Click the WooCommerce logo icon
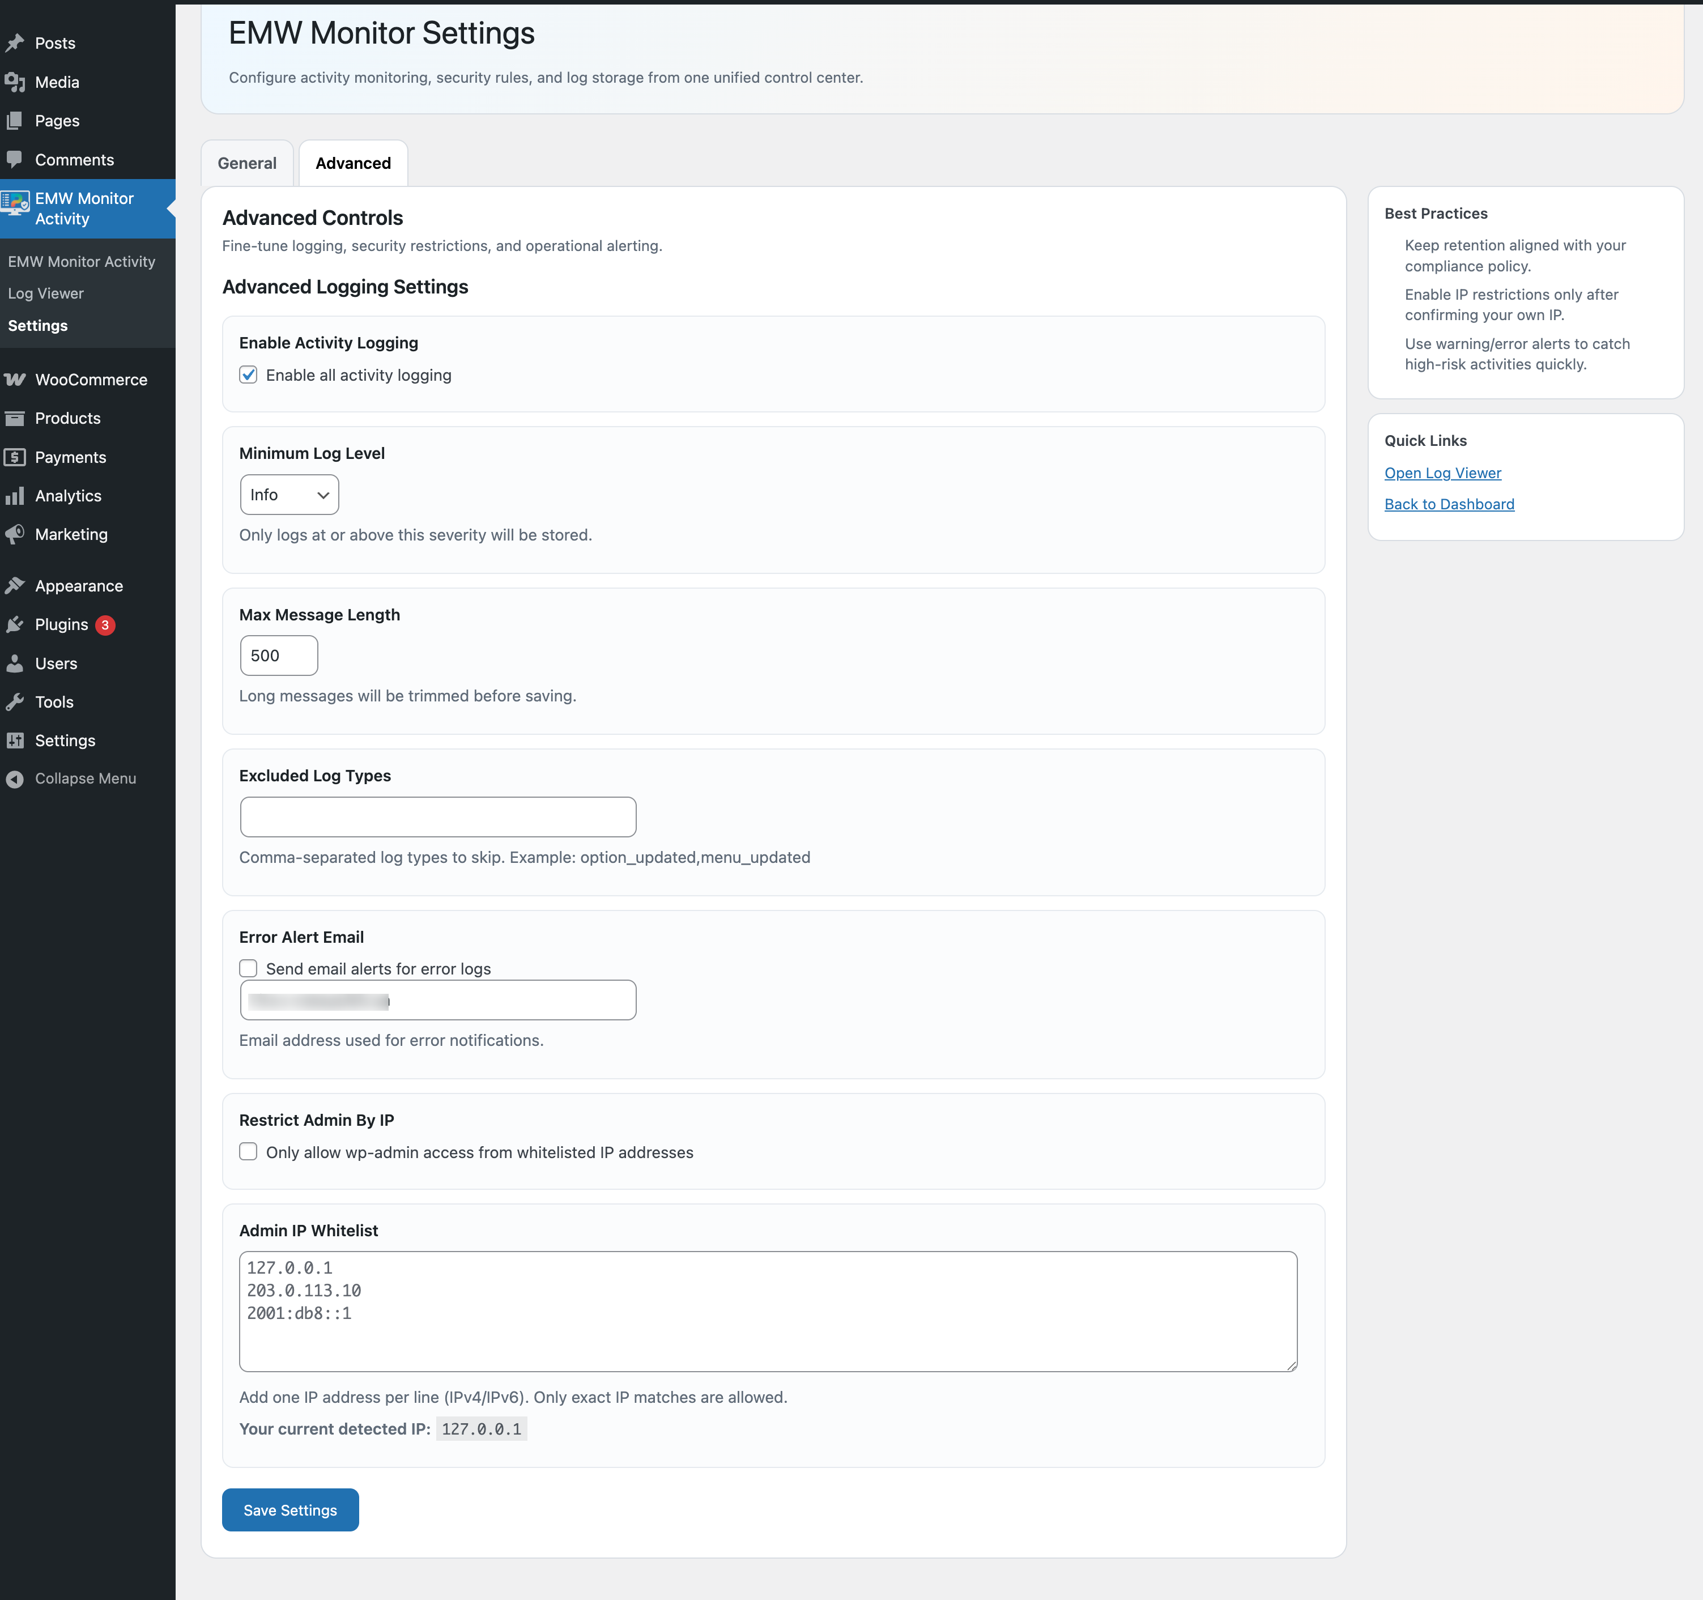Screen dimensions: 1703x1600 coord(15,380)
